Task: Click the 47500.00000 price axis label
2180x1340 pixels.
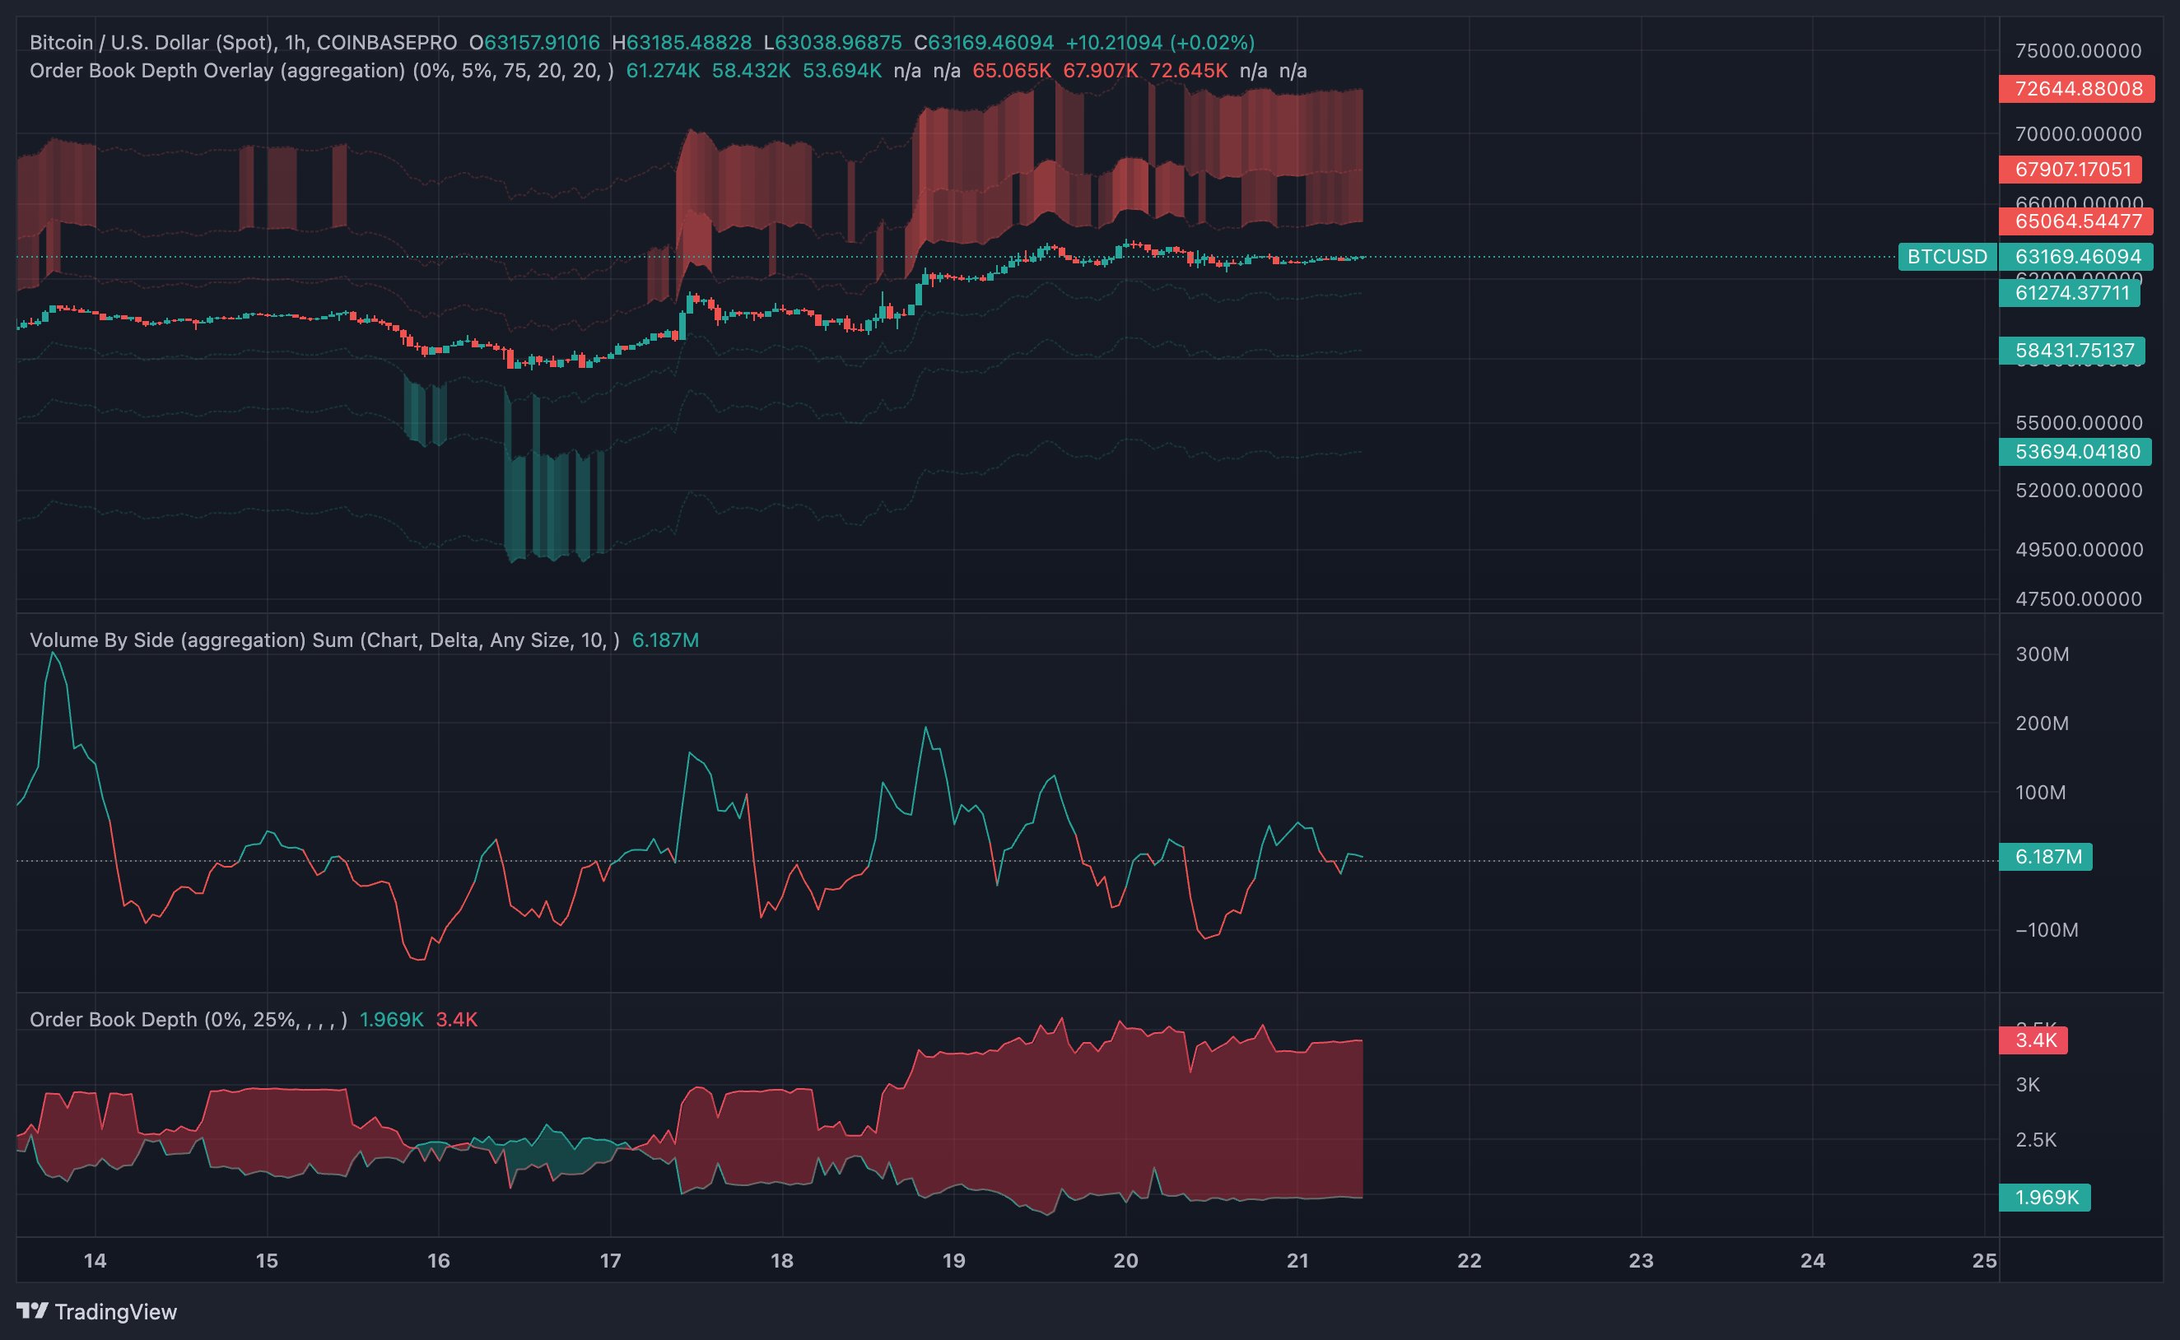Action: [2078, 599]
